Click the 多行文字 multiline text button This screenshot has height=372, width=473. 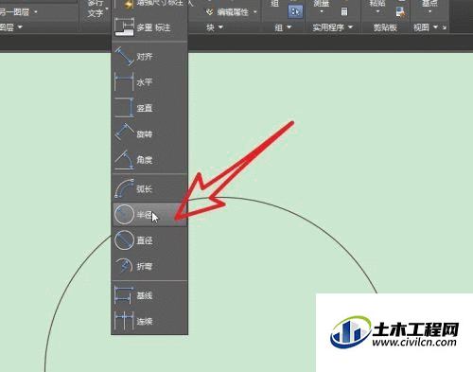click(96, 9)
